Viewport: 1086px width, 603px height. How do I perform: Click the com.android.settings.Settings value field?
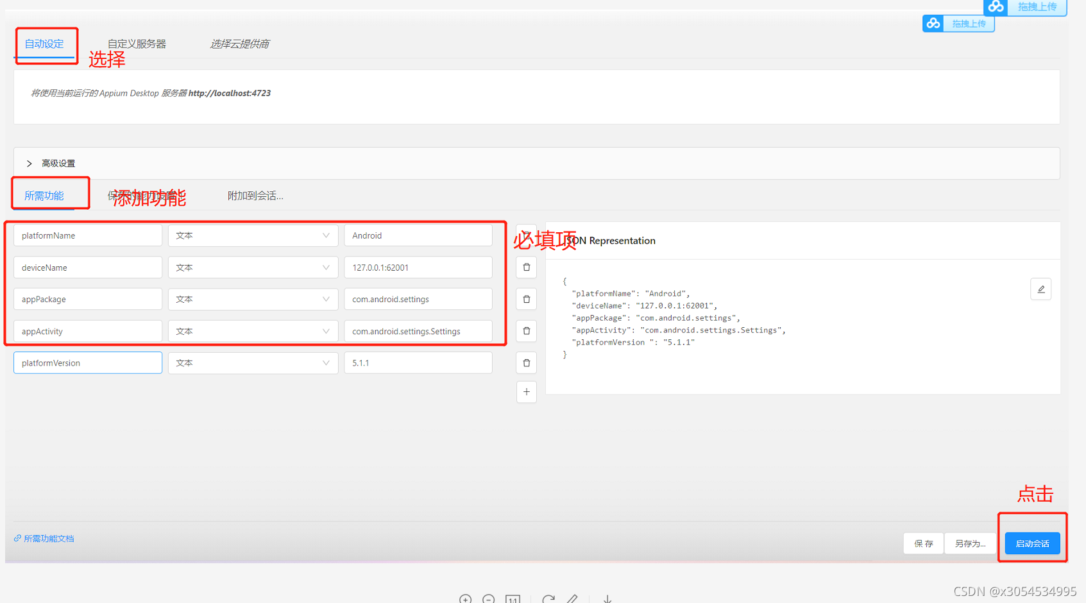418,331
